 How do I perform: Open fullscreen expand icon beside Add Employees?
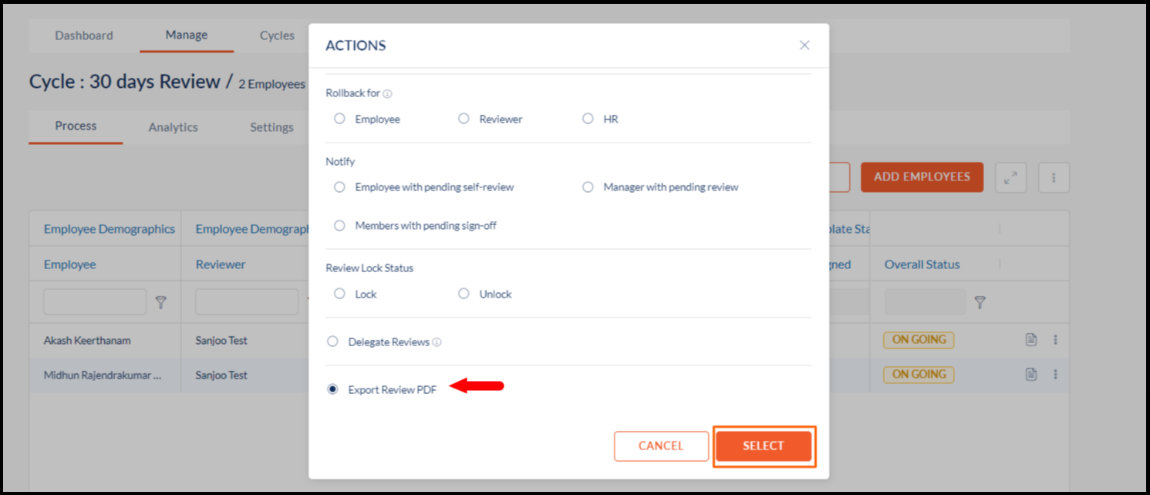point(1010,177)
